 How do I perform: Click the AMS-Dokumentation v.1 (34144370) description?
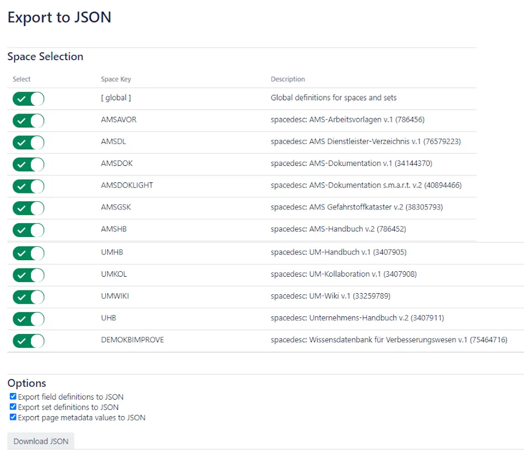351,163
